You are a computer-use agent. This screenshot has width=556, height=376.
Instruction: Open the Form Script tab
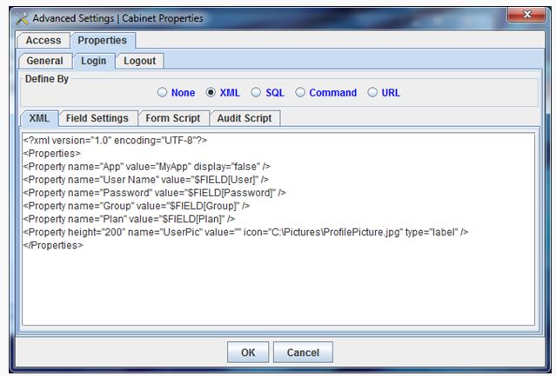pos(172,118)
